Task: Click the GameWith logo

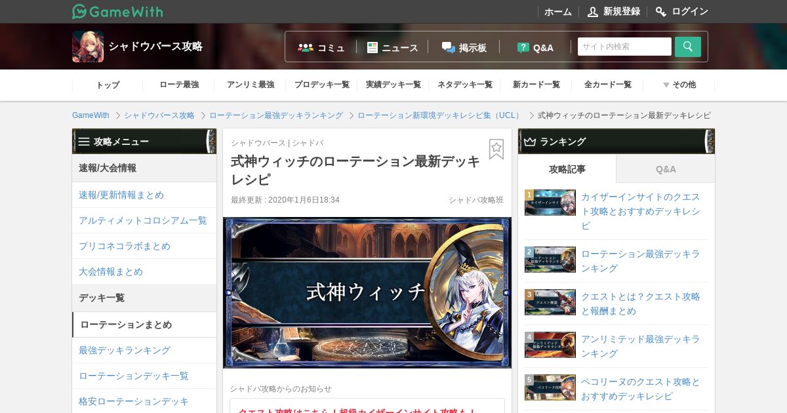Action: [x=117, y=11]
